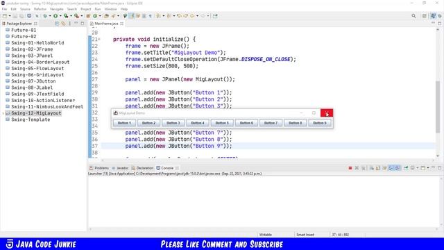Open Package Explorer view menu
Screen dimensions: 444x250
click(x=69, y=24)
